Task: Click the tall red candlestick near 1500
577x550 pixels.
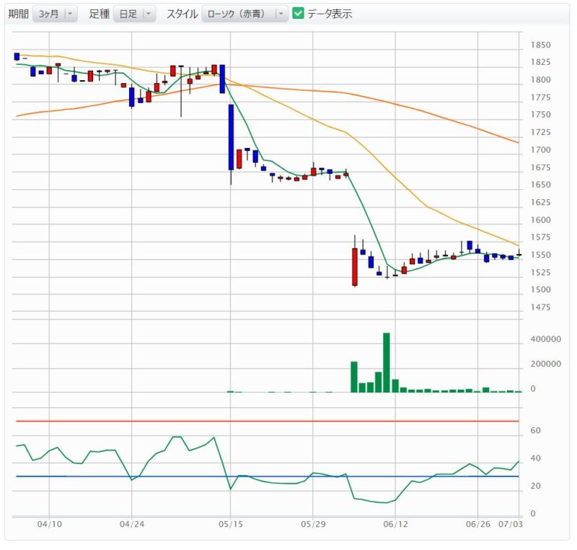Action: click(355, 267)
